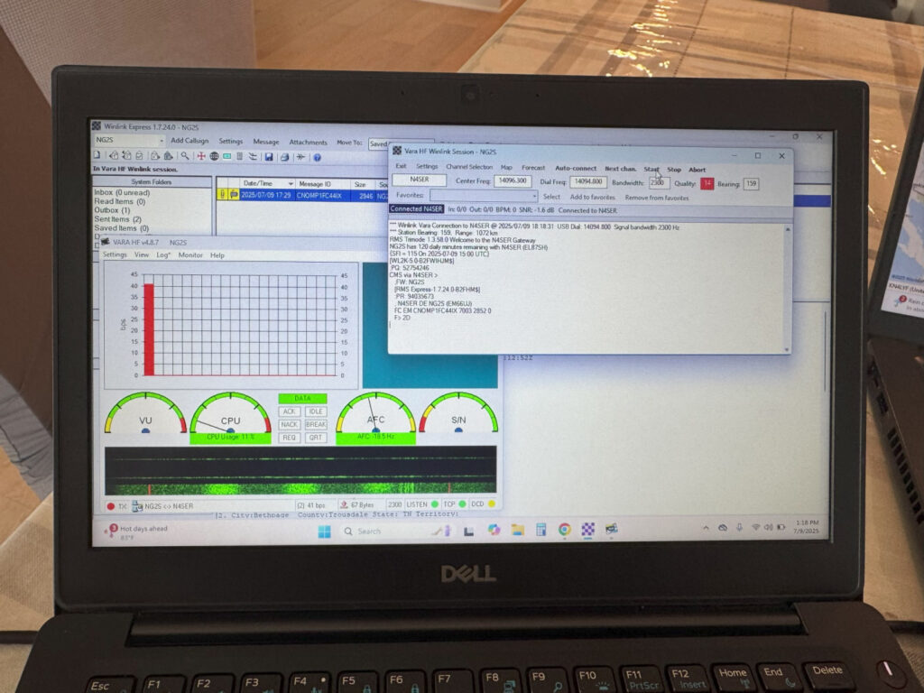The height and width of the screenshot is (693, 924).
Task: Select the Read Items (0) folder
Action: pyautogui.click(x=120, y=201)
